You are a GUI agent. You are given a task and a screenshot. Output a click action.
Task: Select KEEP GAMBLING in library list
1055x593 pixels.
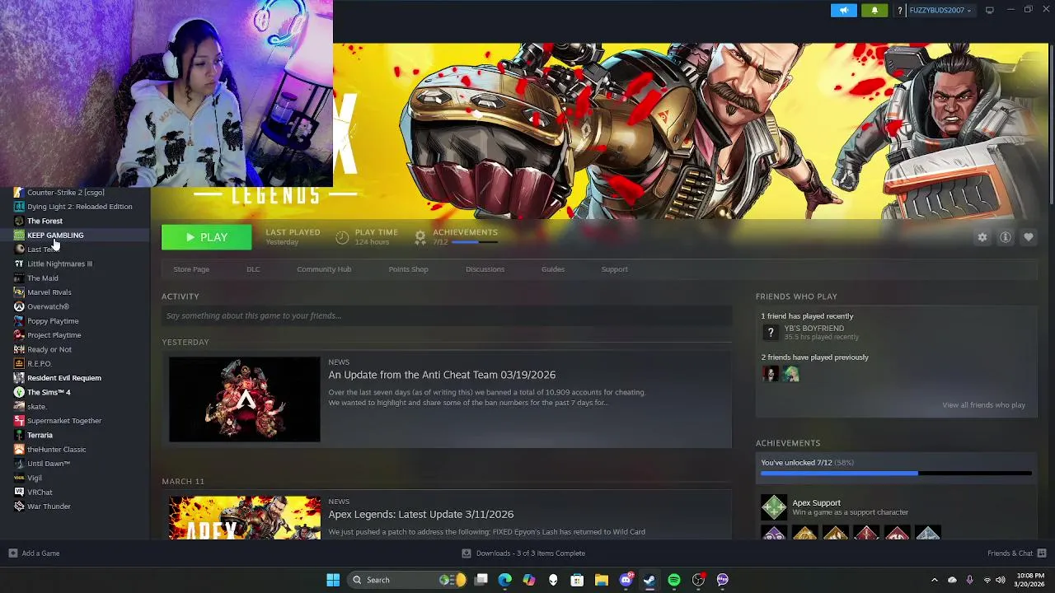(55, 236)
